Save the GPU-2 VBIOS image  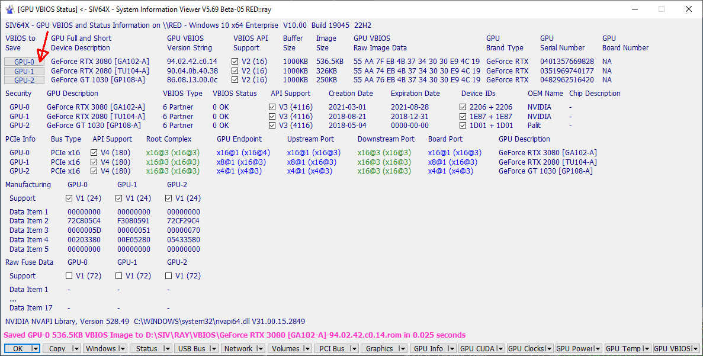[x=24, y=80]
